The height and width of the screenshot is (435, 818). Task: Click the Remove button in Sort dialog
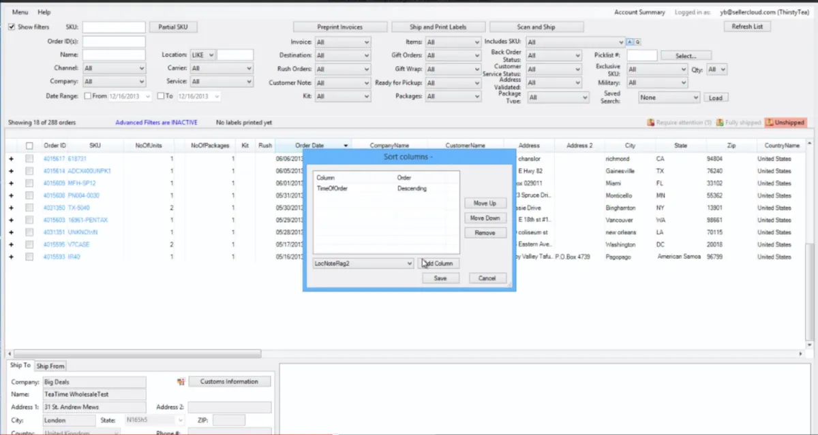point(485,233)
